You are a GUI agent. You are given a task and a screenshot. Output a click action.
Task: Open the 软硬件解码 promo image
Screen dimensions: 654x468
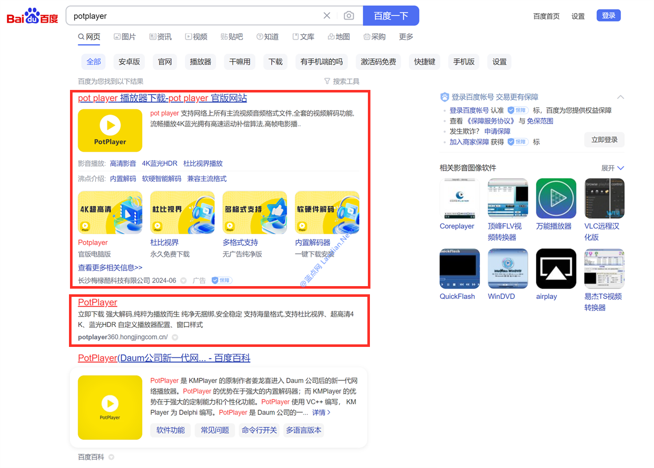327,213
